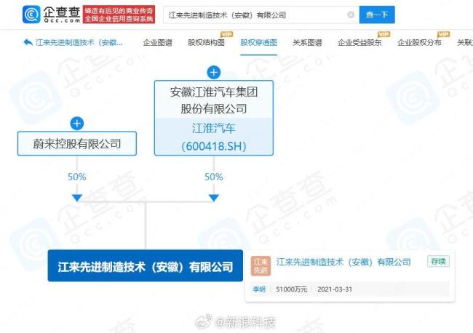Switch to the 关系图谱 tab

pyautogui.click(x=307, y=42)
